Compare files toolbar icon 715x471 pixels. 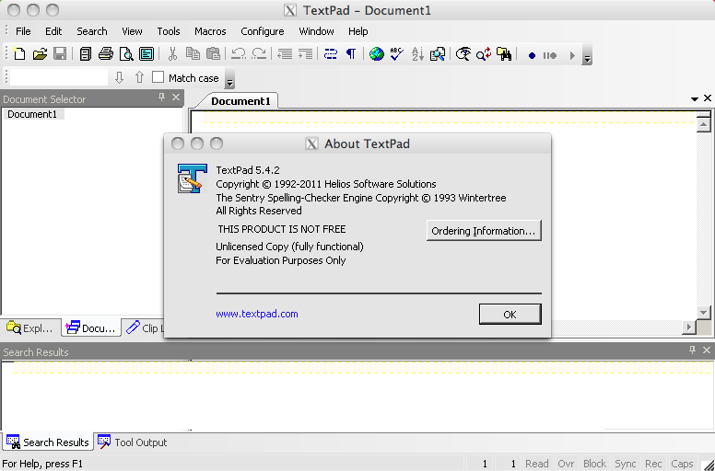tap(438, 53)
